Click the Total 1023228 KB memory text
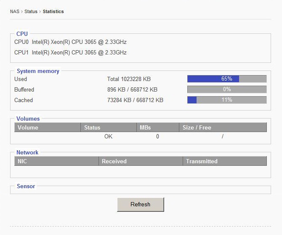282x235 pixels. 129,79
